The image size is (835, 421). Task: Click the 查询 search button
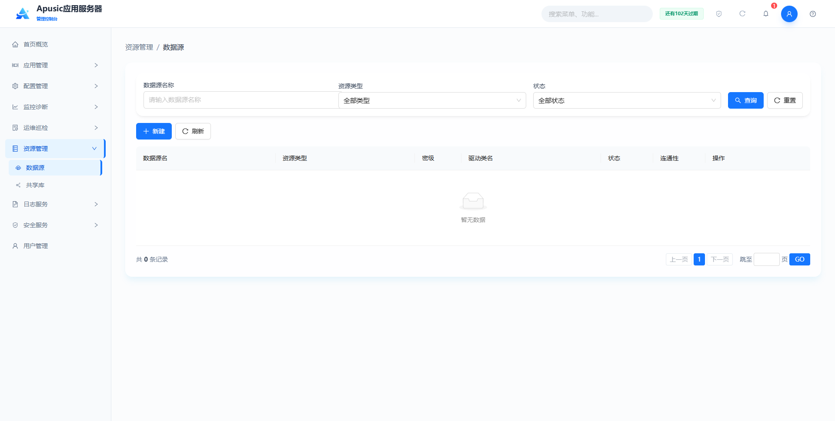746,100
